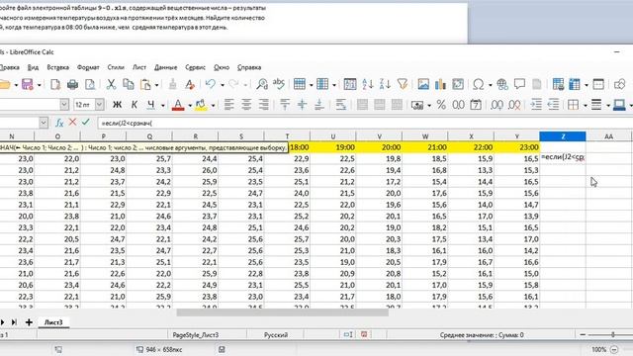Screen dimensions: 633x356
Task: Insert a pivot table
Action: (x=458, y=84)
